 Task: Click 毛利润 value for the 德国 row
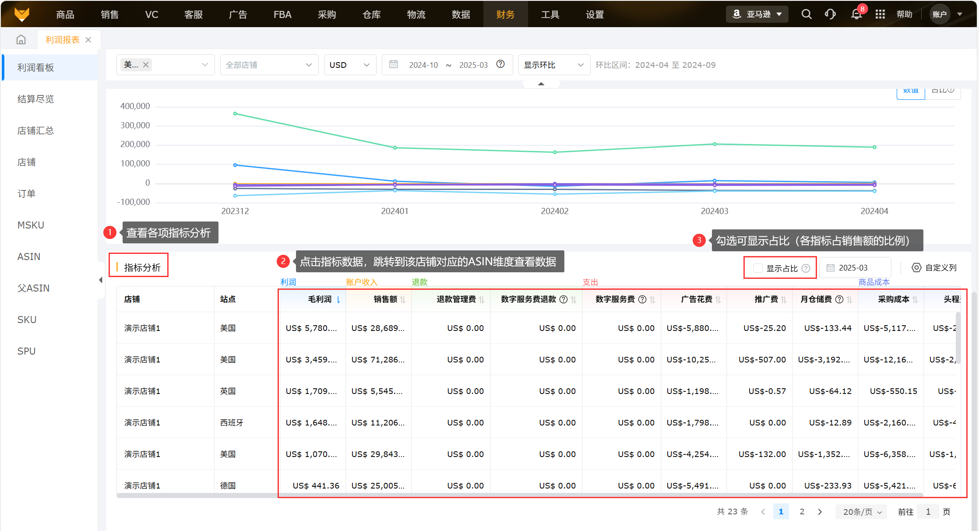coord(316,485)
